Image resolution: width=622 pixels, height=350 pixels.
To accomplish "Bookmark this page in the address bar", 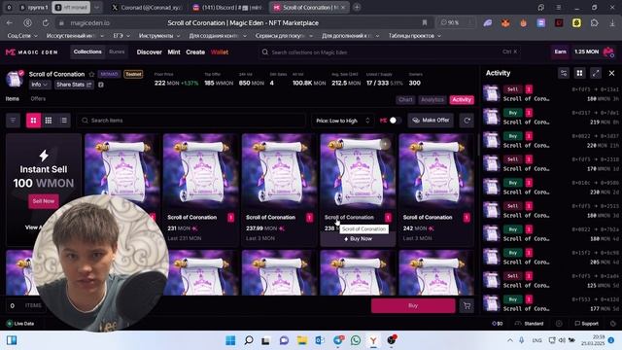I will click(x=425, y=23).
